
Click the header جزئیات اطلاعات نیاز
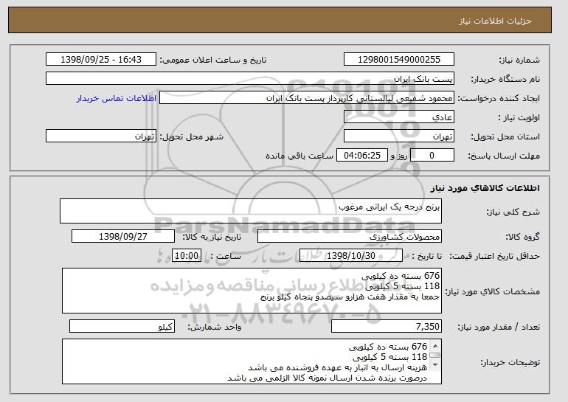[x=495, y=21]
